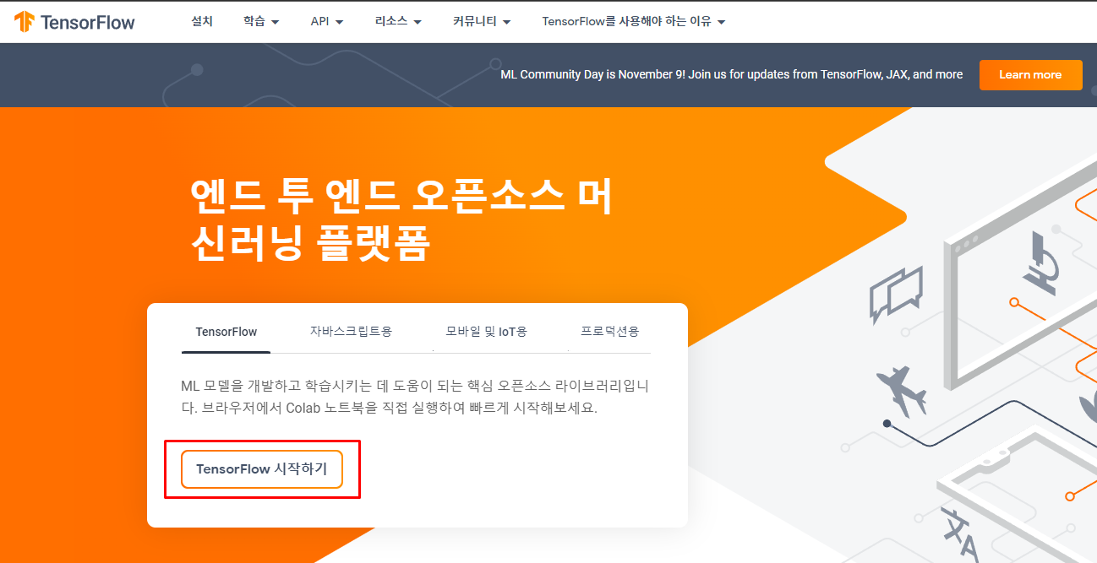The image size is (1097, 563).
Task: Click the microscope illustration icon
Action: click(1041, 263)
